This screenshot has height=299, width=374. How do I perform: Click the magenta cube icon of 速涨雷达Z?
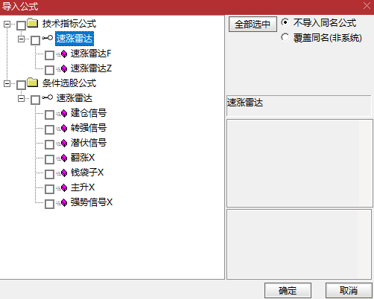[64, 68]
